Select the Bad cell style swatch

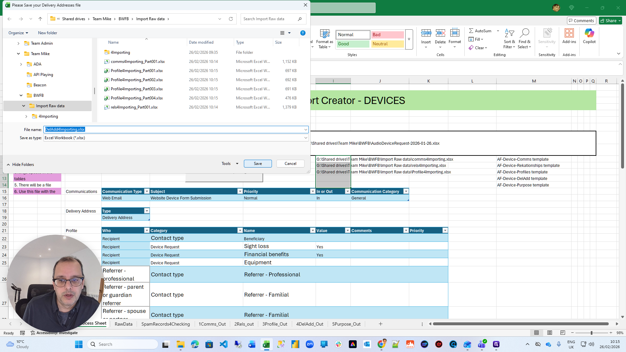(x=387, y=35)
